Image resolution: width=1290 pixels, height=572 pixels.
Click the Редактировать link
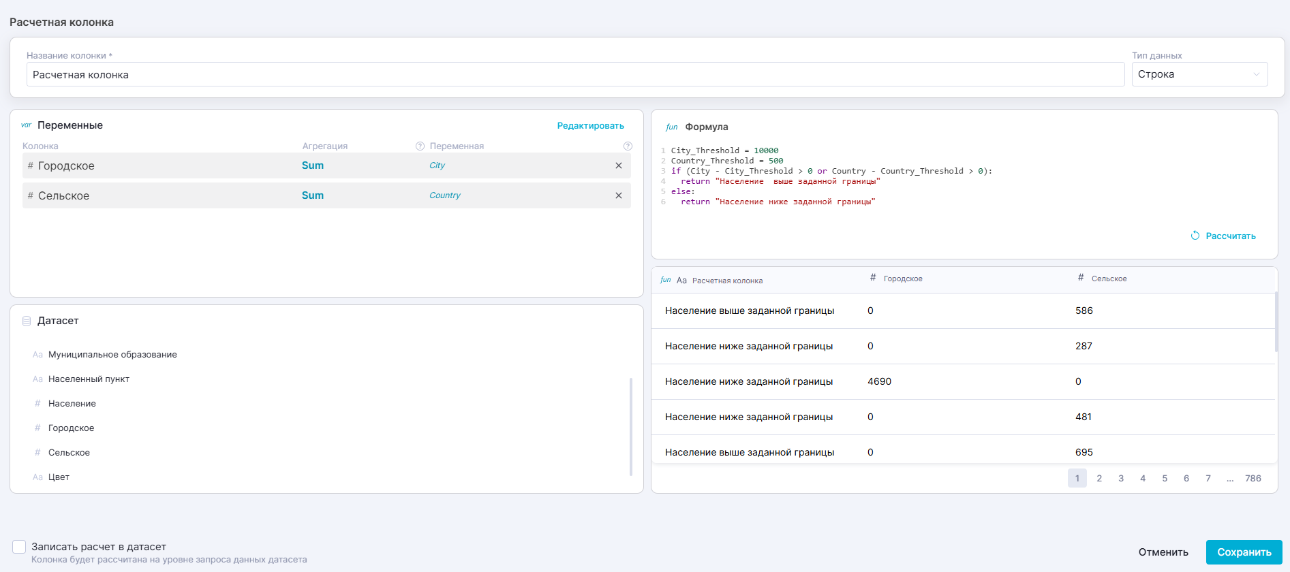pyautogui.click(x=590, y=126)
